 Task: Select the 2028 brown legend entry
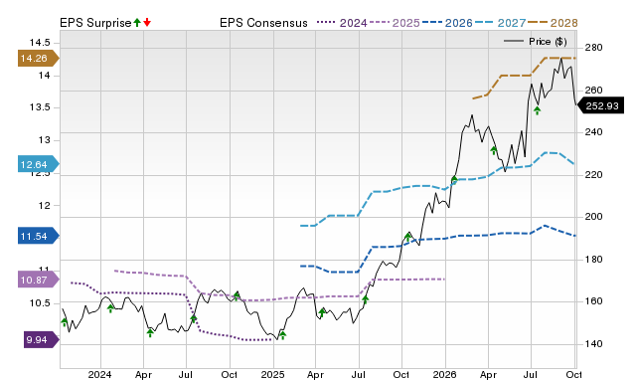(553, 23)
